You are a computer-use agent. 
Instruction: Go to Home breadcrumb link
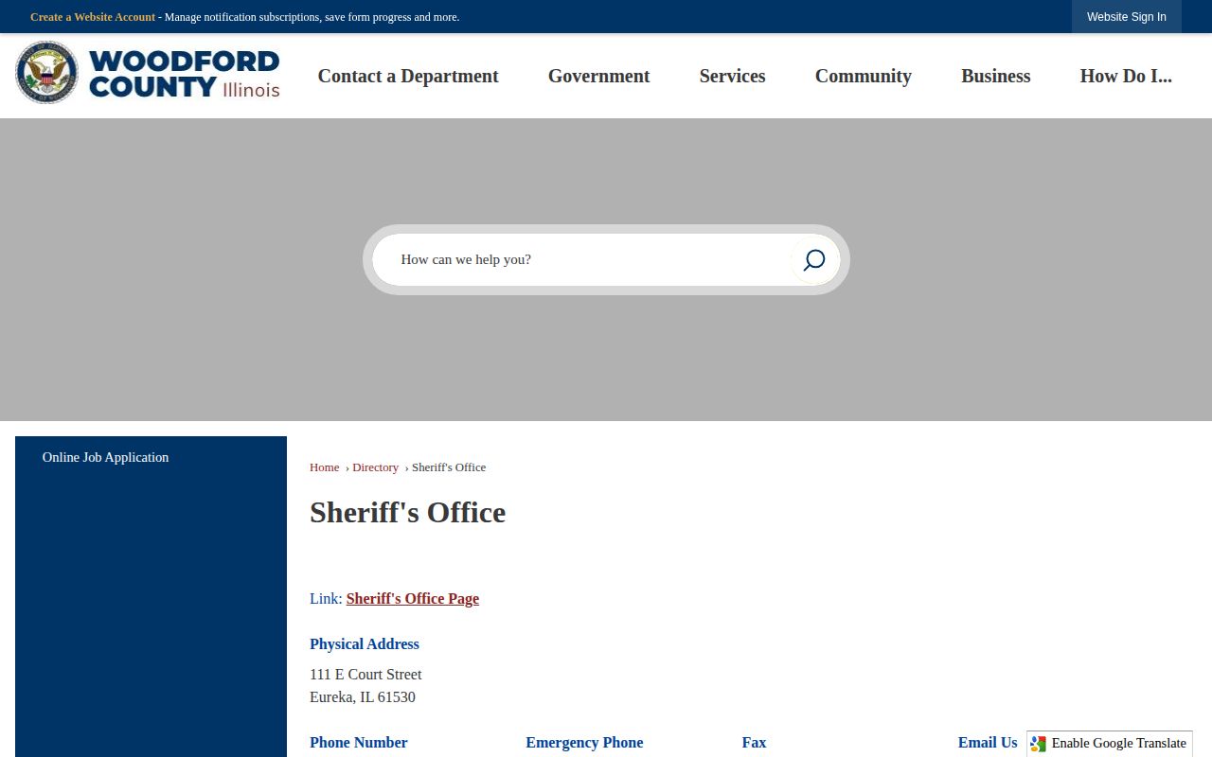(324, 467)
